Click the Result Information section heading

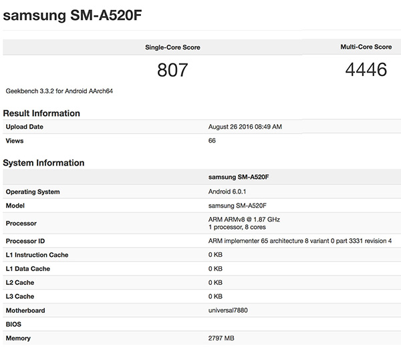(41, 113)
